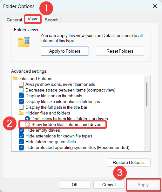This screenshot has height=192, width=162.
Task: Click the Reset Folders button
Action: point(120,51)
